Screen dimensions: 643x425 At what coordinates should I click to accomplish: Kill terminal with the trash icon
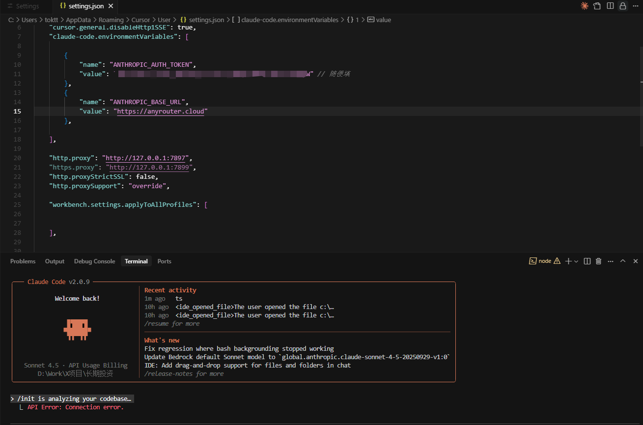coord(598,261)
